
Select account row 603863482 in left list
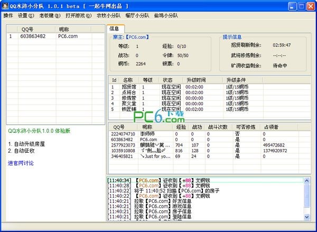(55, 36)
